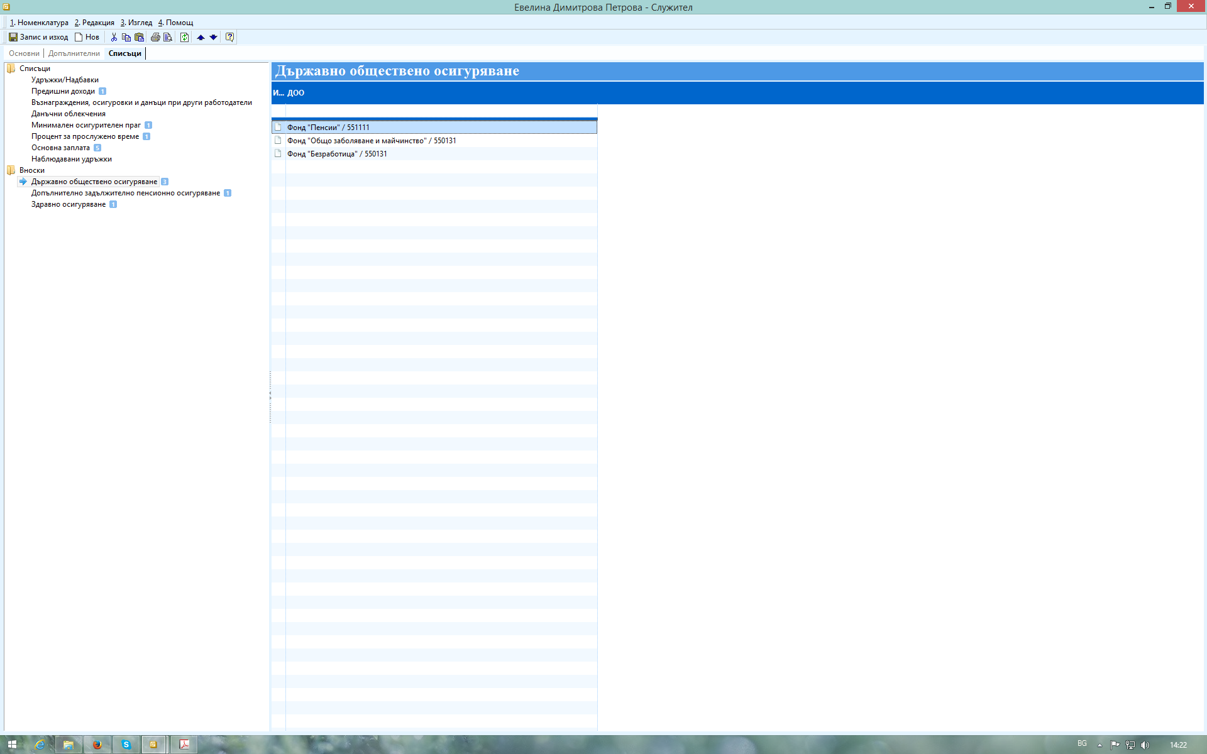Open Print Preview icon
This screenshot has height=754, width=1207.
pyautogui.click(x=168, y=37)
